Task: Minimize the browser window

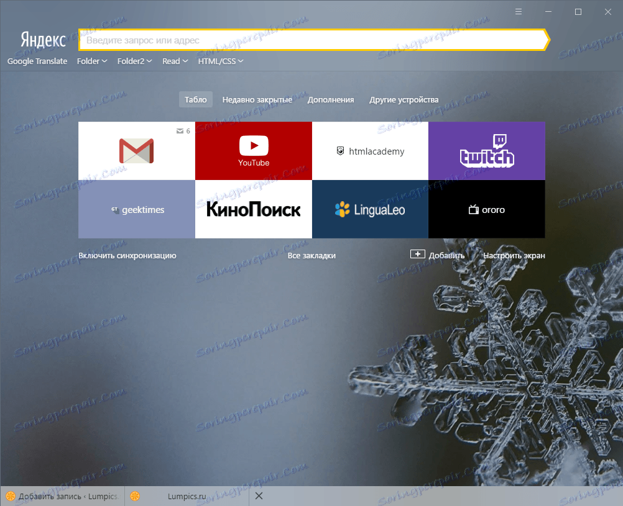Action: point(548,12)
